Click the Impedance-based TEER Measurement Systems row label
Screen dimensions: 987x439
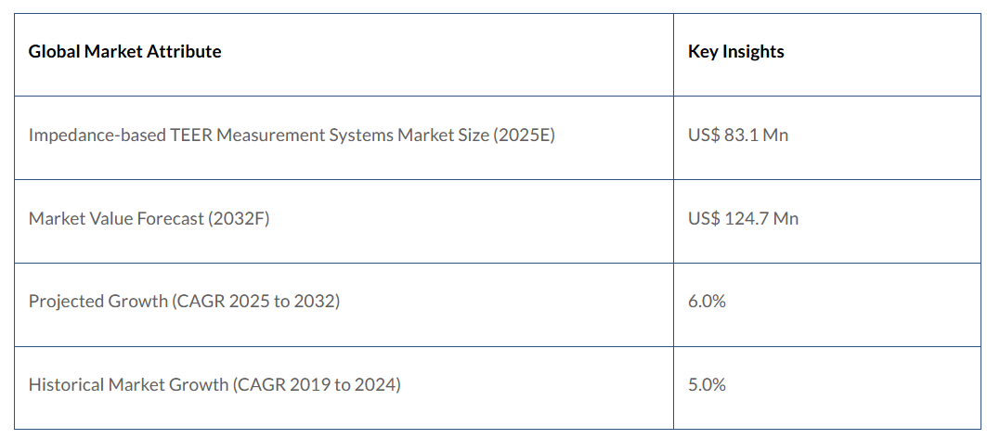pyautogui.click(x=292, y=136)
